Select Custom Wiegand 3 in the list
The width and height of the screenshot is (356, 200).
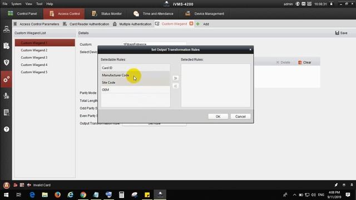click(x=45, y=57)
